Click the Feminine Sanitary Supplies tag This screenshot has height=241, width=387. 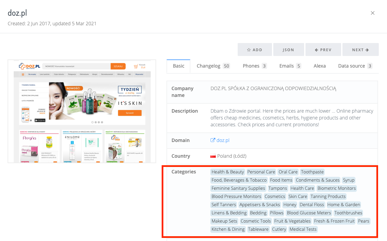point(238,188)
